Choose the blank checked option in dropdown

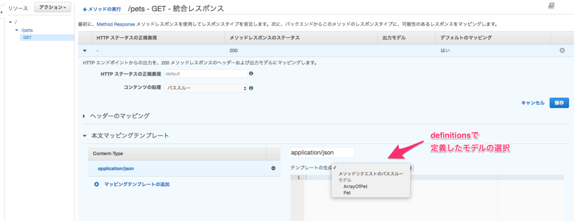tap(371, 167)
